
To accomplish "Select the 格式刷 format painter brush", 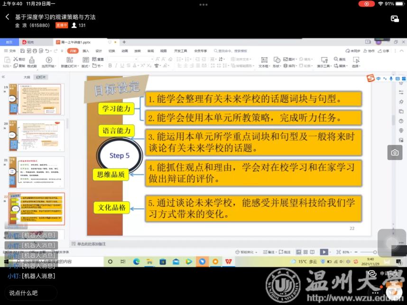I will tap(32, 63).
